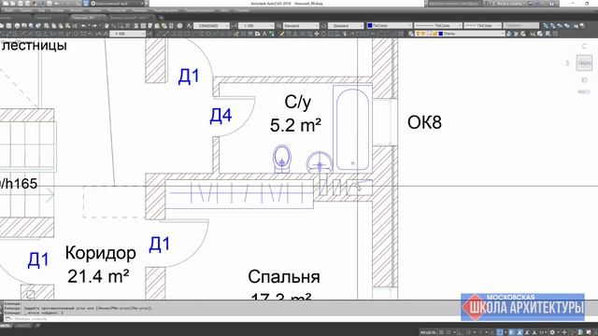
Task: Click workspace switching gear in status bar
Action: pyautogui.click(x=552, y=332)
